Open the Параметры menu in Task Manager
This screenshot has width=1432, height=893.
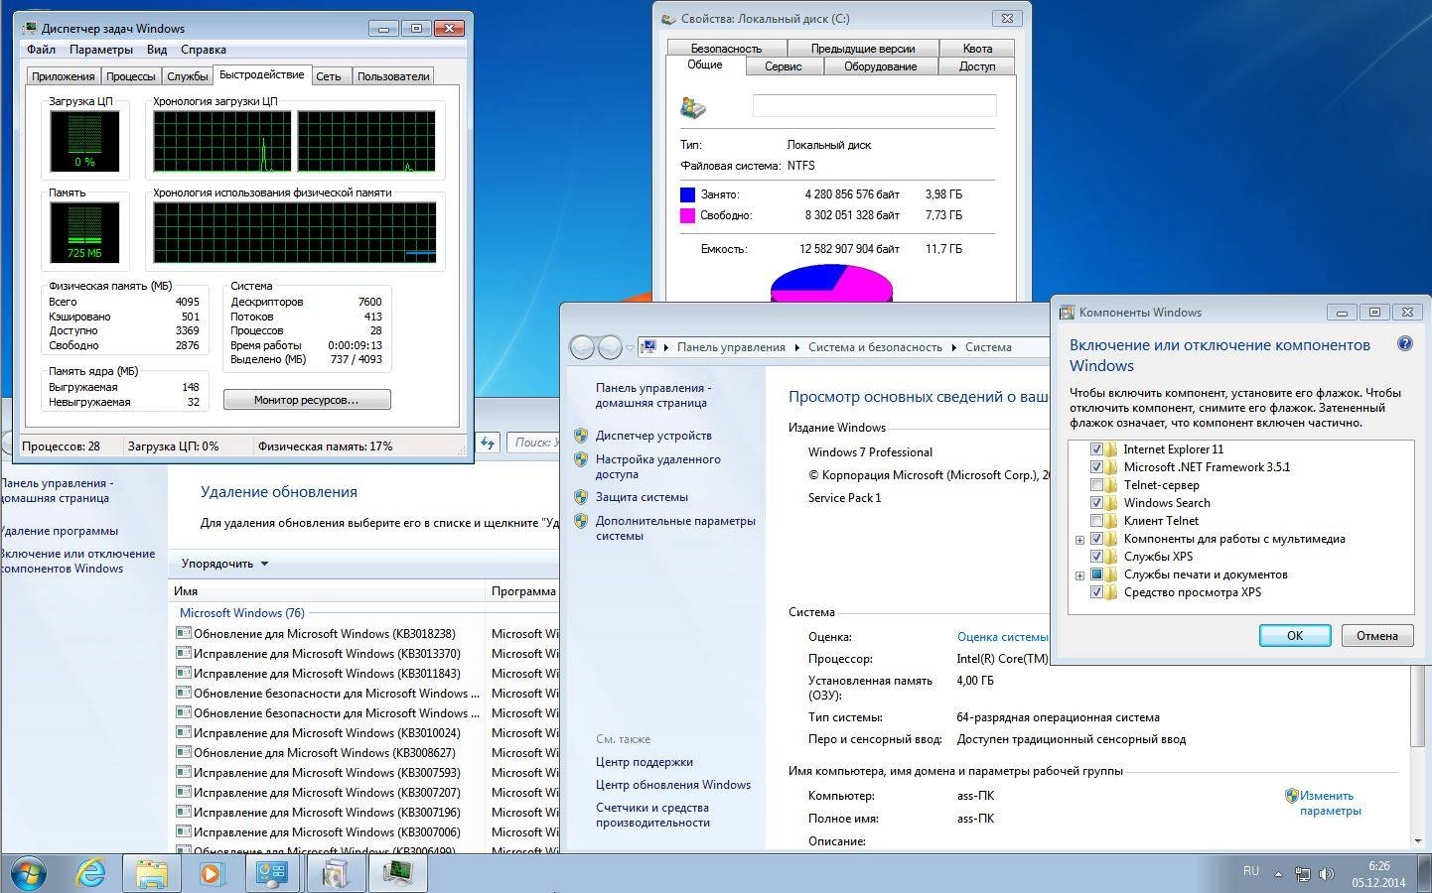click(101, 49)
